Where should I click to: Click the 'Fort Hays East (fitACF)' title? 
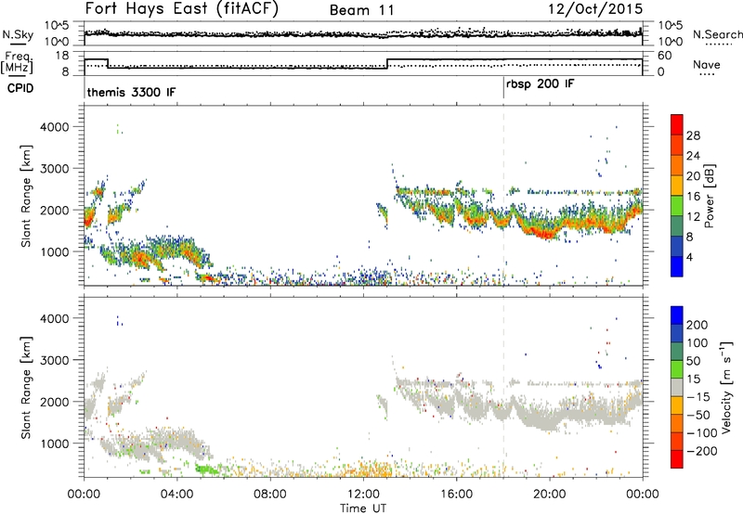[182, 9]
